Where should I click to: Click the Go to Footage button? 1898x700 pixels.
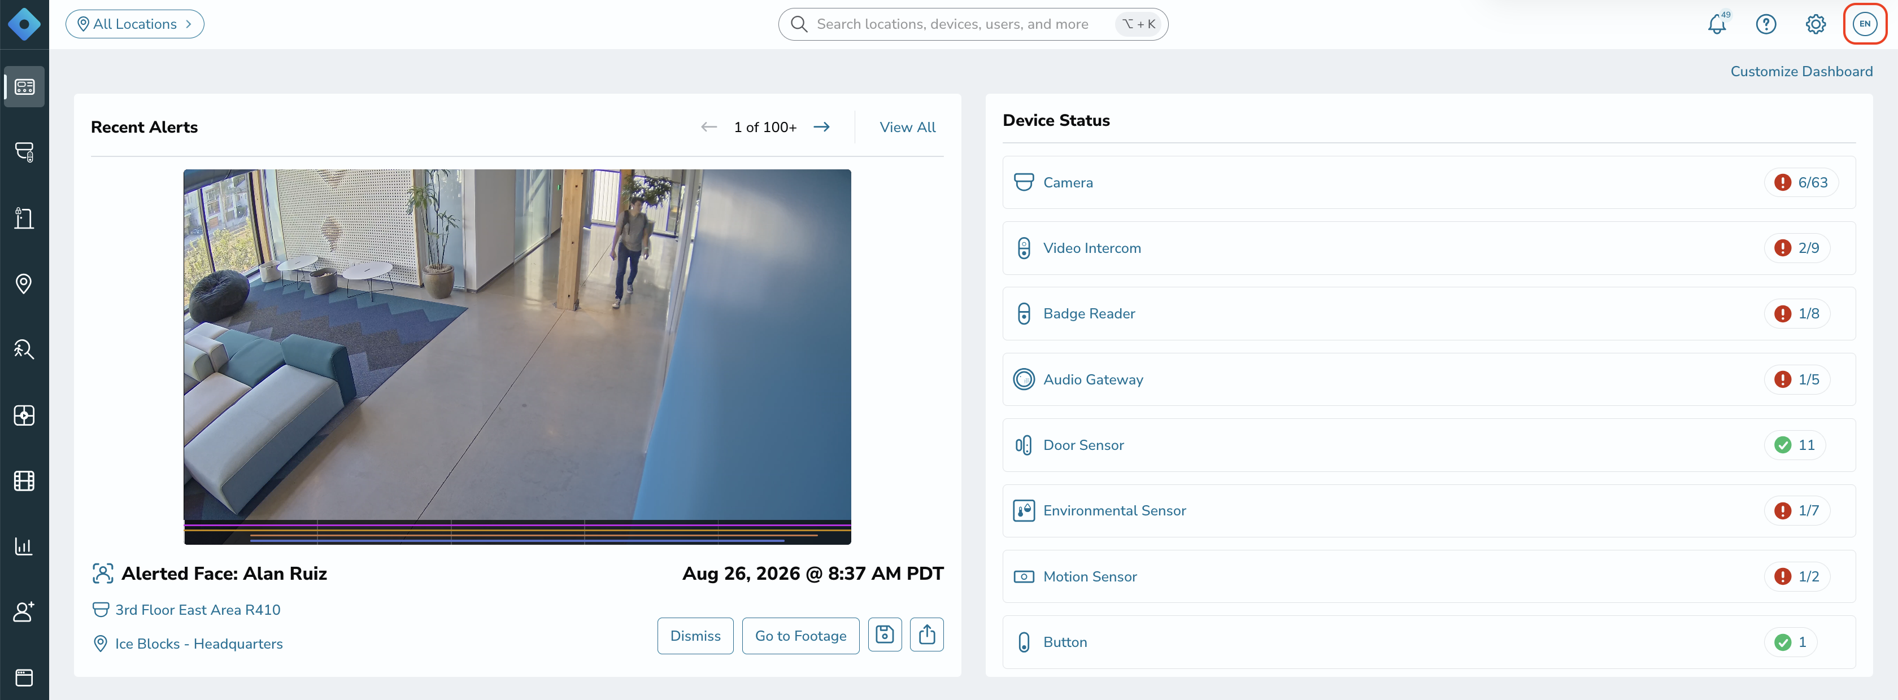[x=801, y=636]
